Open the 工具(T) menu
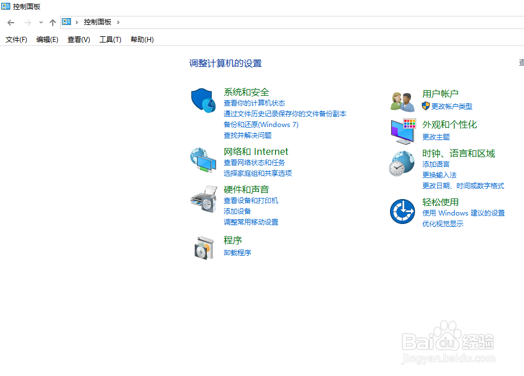Image resolution: width=524 pixels, height=376 pixels. (x=110, y=39)
